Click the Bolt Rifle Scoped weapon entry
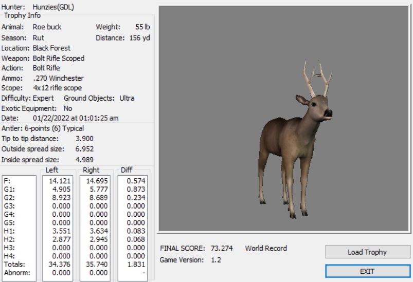The height and width of the screenshot is (282, 413). pos(58,58)
